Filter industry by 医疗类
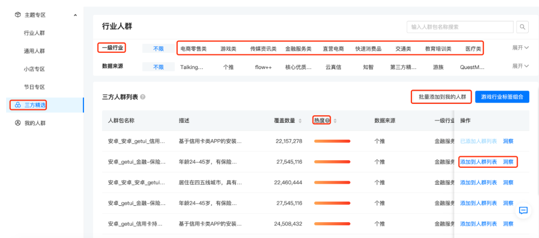 [x=473, y=49]
